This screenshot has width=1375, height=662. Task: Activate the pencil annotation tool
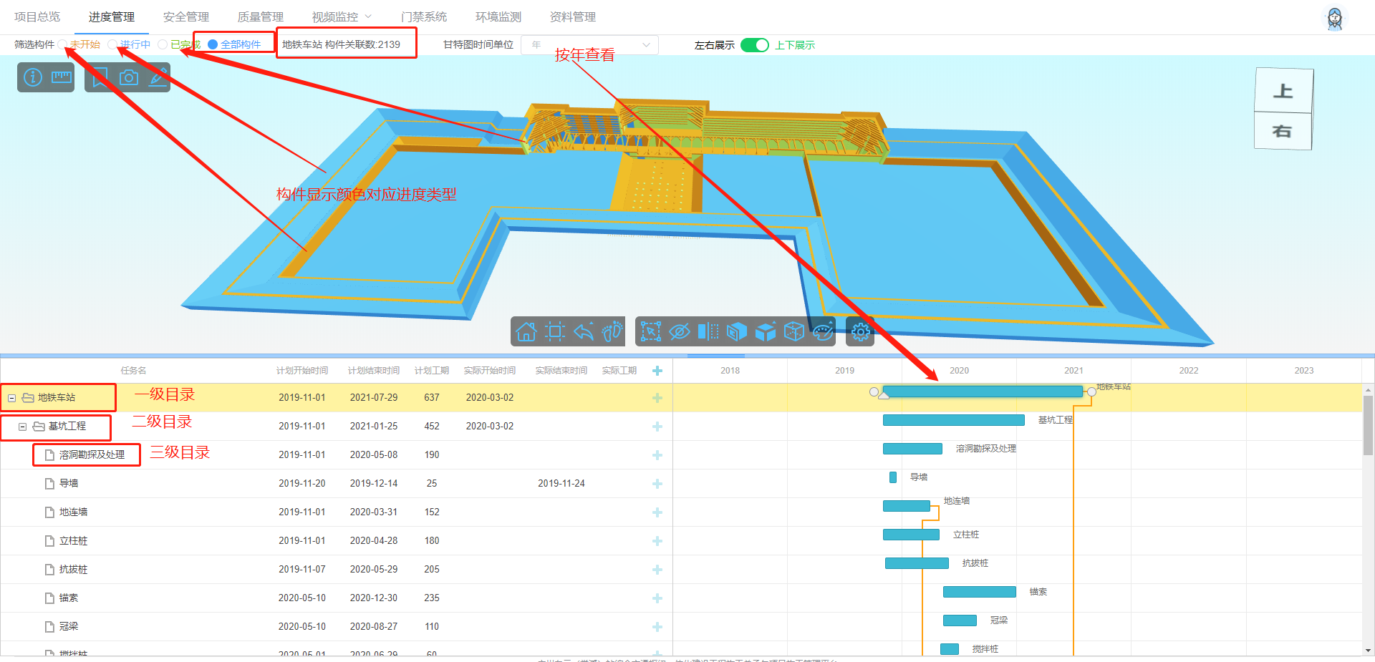coord(158,77)
